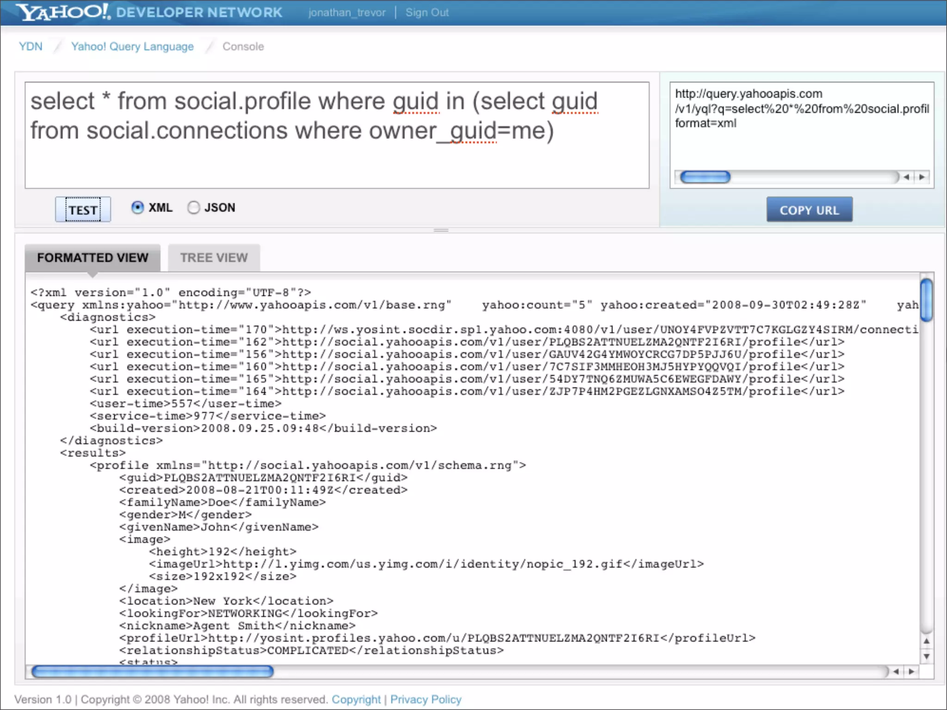Click the height 192 line
Screen dimensions: 947x710
click(222, 551)
